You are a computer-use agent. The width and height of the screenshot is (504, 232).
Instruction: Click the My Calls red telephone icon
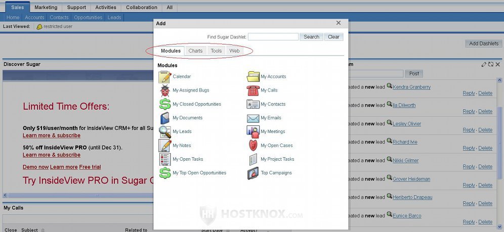click(253, 90)
